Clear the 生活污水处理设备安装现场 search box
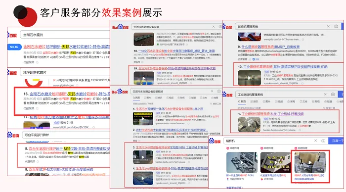Image resolution: width=346 pixels, height=192 pixels. (212, 91)
